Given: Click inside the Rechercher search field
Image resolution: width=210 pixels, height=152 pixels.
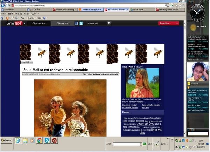Looking at the screenshot, I should click(97, 23).
